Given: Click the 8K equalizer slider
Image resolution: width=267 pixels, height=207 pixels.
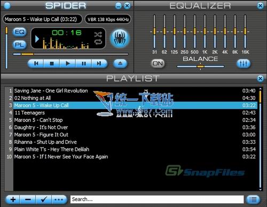Looking at the screenshot, I should [x=235, y=32].
